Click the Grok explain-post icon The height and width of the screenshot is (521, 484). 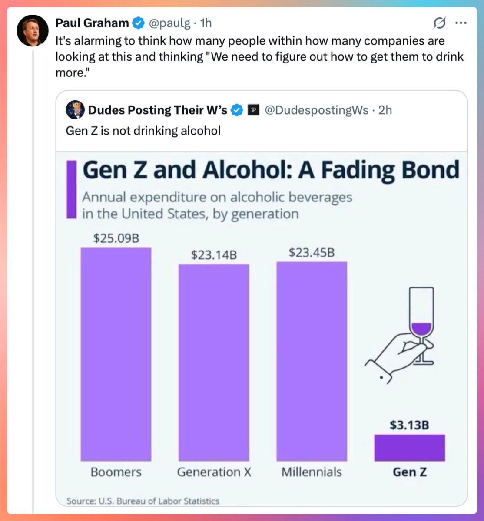pos(439,23)
